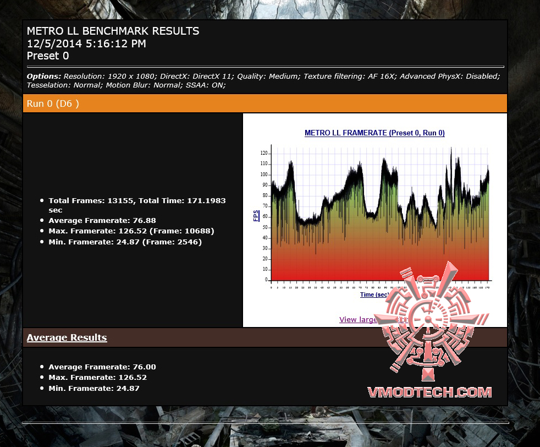The height and width of the screenshot is (447, 540).
Task: Click the 'Options:' label in settings line
Action: click(x=44, y=76)
